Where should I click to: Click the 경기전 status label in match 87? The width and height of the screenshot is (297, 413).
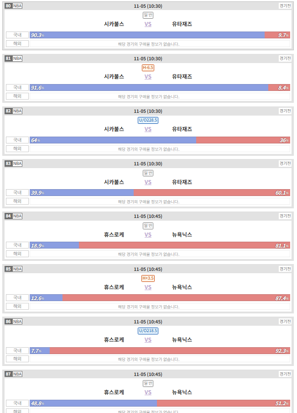click(x=285, y=374)
